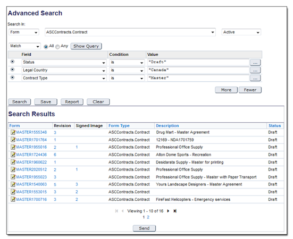The image size is (293, 239).
Task: Remove the Legal Country criteria row icon
Action: click(x=12, y=70)
